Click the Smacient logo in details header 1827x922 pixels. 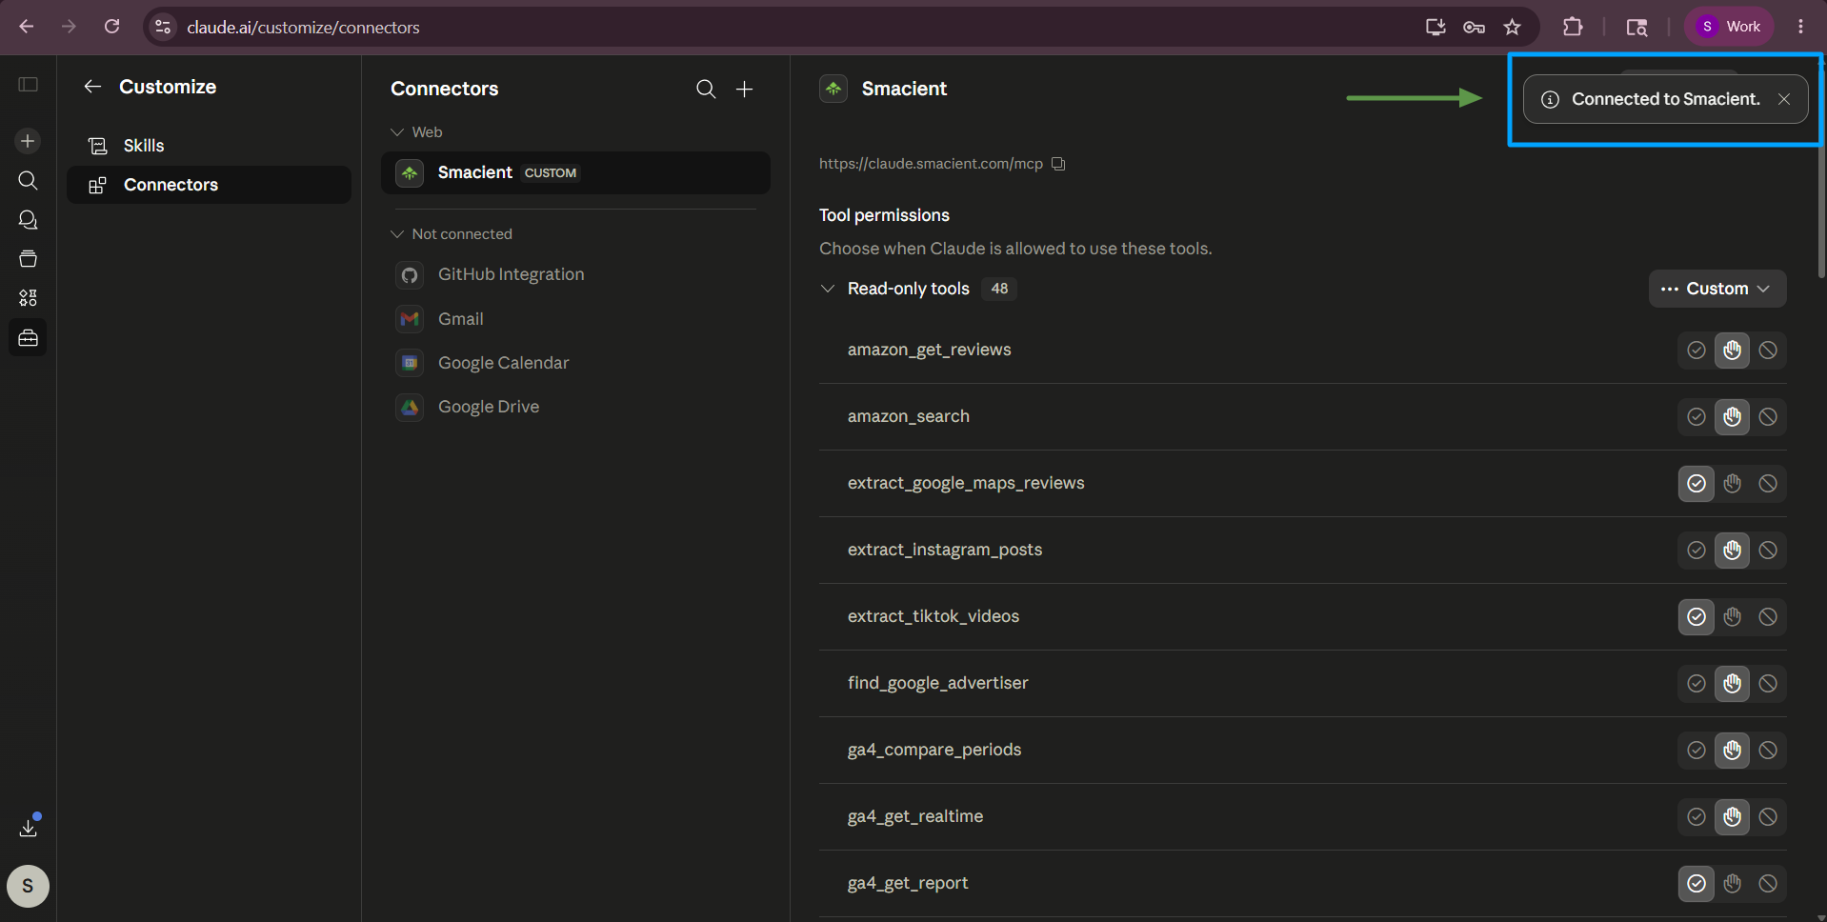point(833,89)
